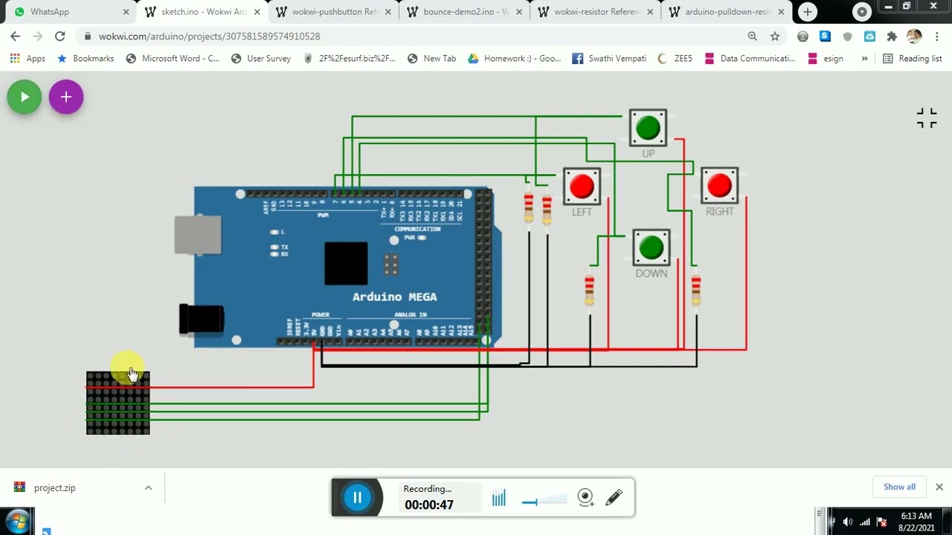Close the WhatsApp tab
This screenshot has height=535, width=952.
(126, 12)
